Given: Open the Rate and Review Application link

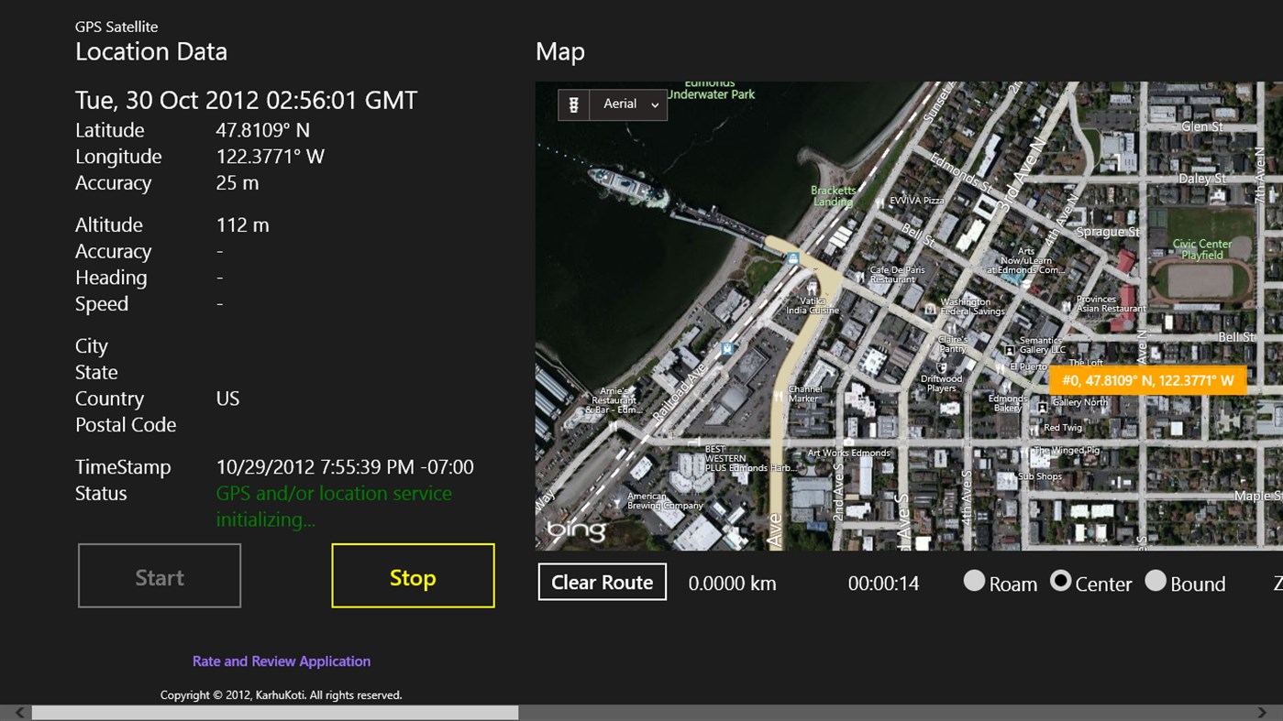Looking at the screenshot, I should pyautogui.click(x=281, y=661).
